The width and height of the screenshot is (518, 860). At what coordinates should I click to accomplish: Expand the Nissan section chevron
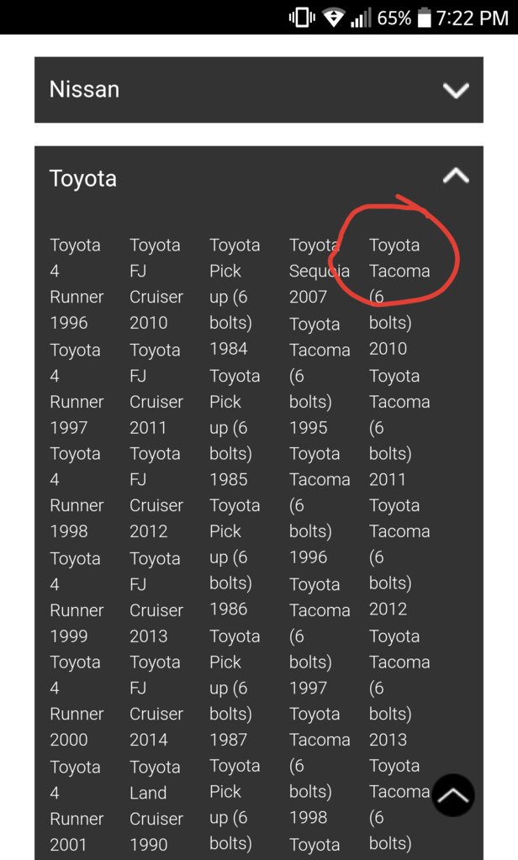[x=456, y=90]
